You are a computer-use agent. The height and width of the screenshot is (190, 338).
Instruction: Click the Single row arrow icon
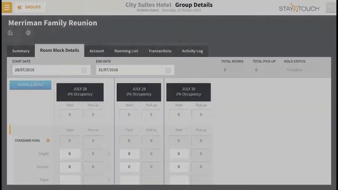click(x=109, y=154)
